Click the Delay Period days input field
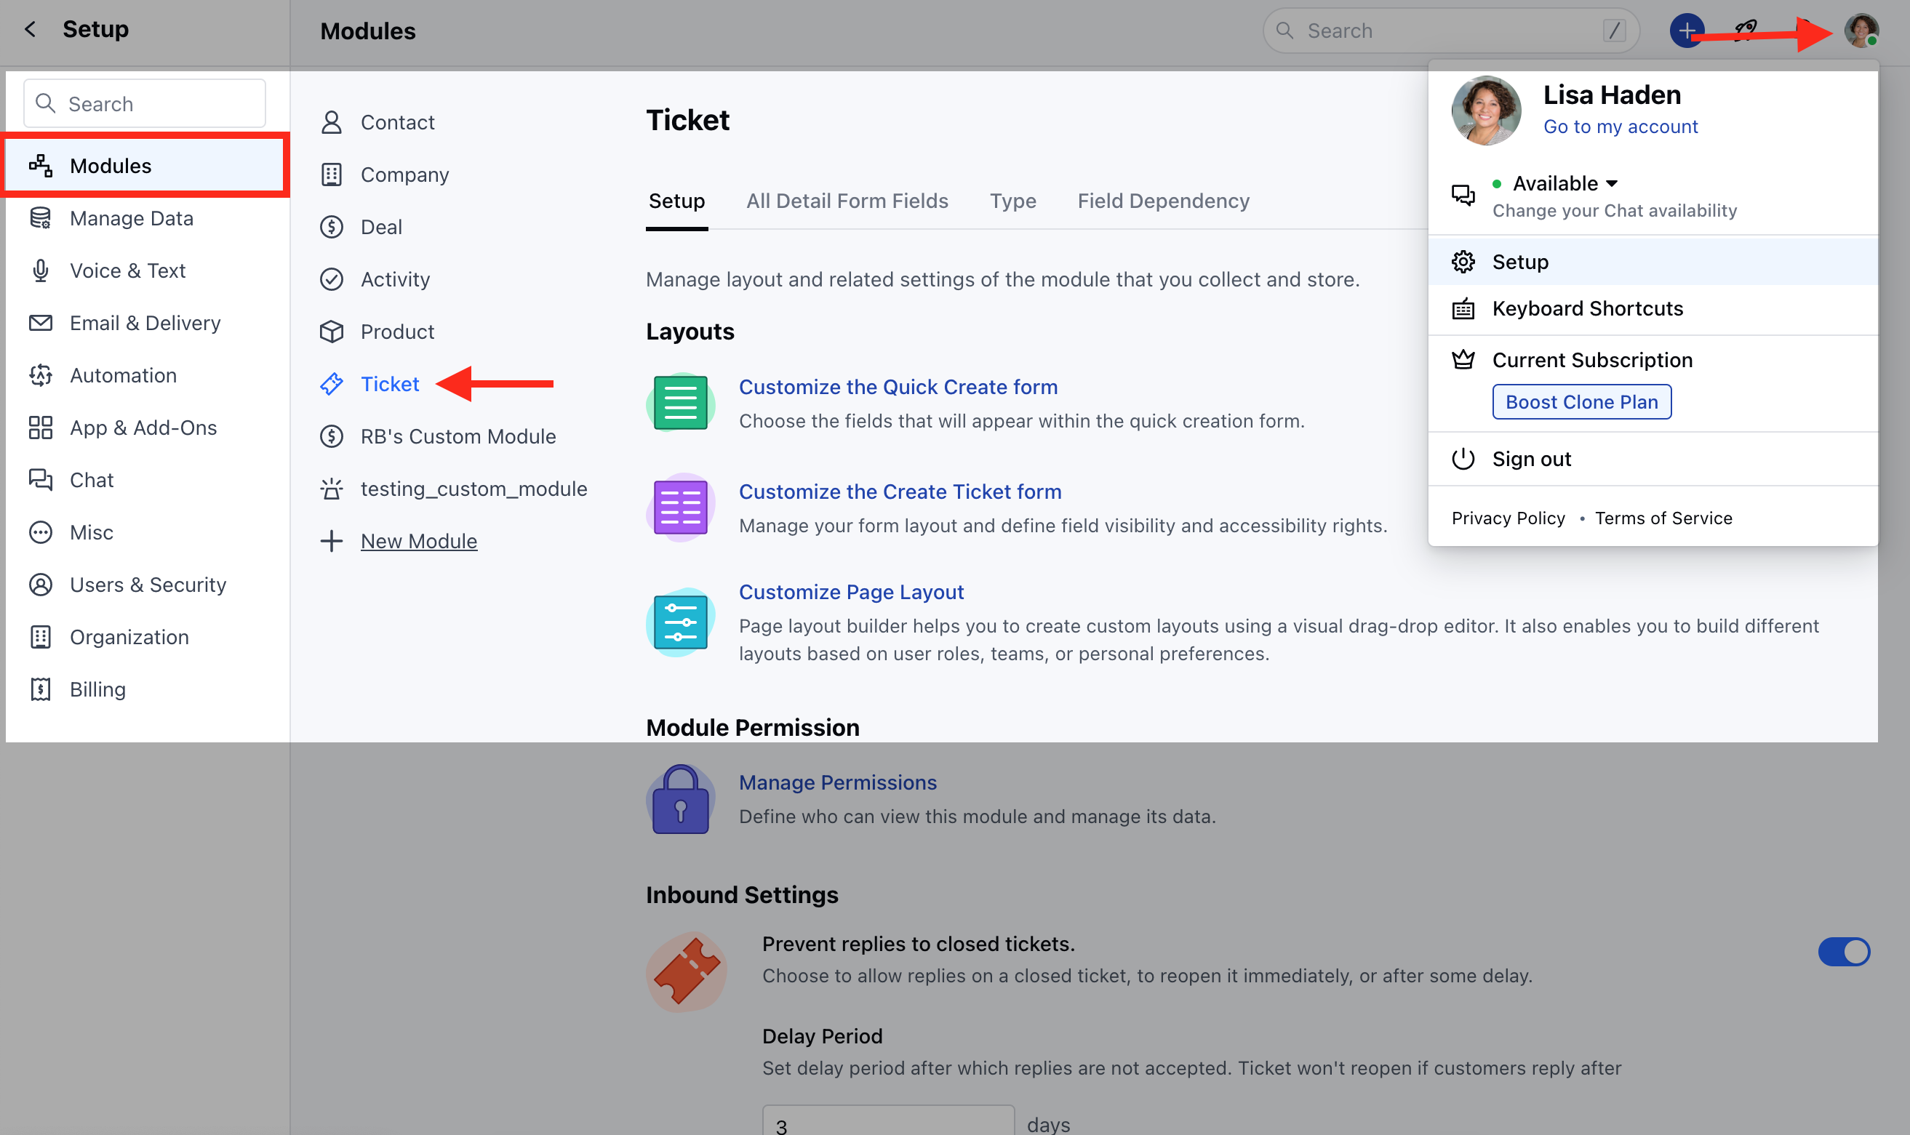The image size is (1910, 1135). click(x=888, y=1120)
